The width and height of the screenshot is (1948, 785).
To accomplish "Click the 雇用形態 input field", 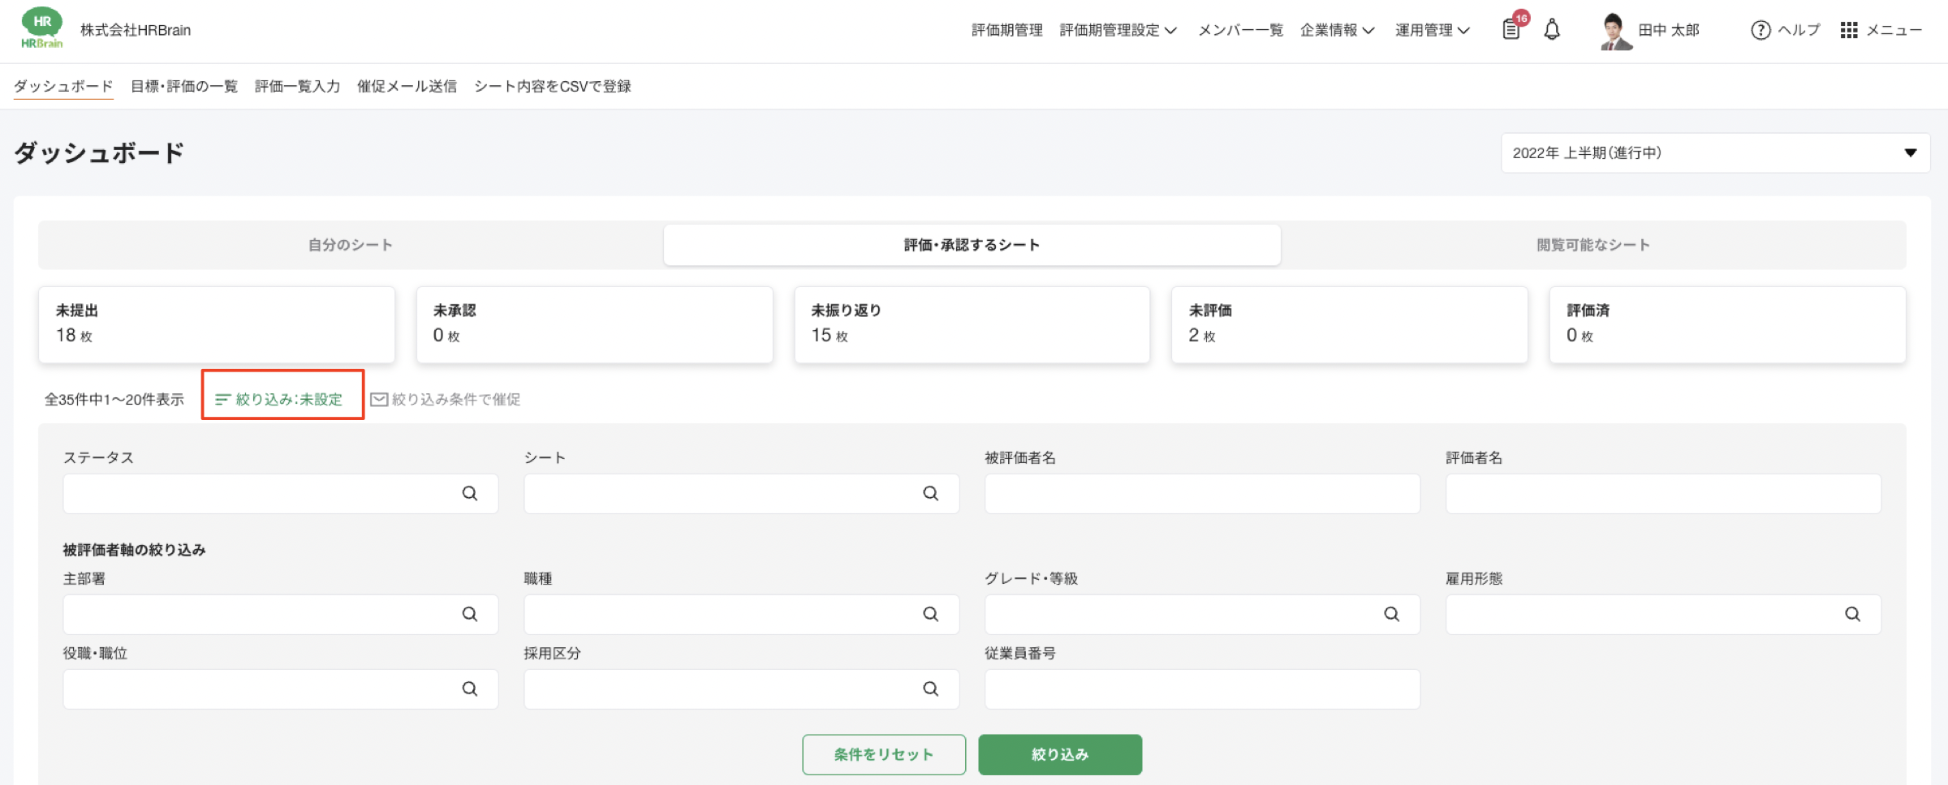I will click(x=1663, y=614).
